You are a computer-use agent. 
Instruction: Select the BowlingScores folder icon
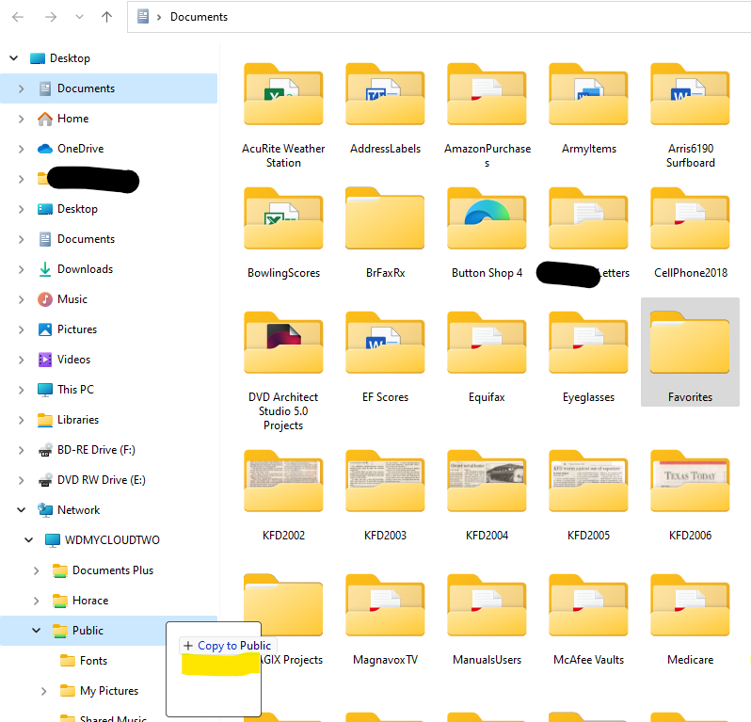pos(283,218)
